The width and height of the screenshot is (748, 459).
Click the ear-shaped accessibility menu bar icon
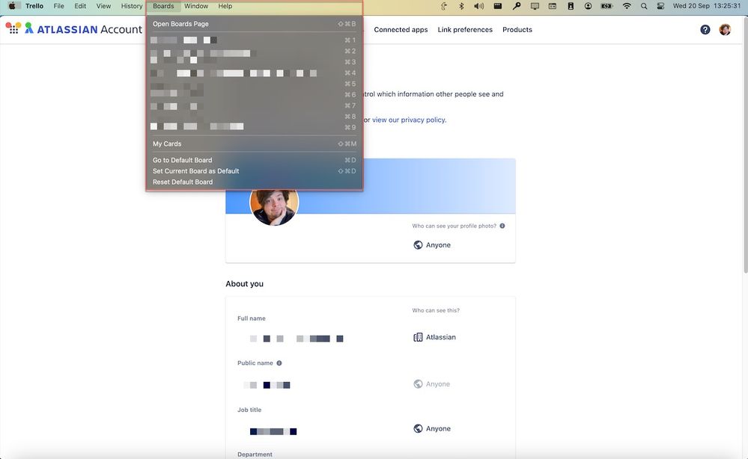coord(444,6)
